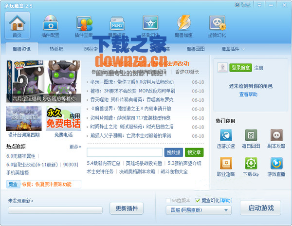Open news 时间静止之地 测试服预览

[132, 127]
